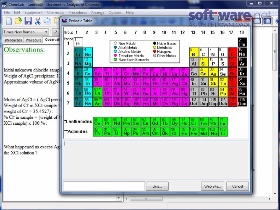
Task: Expand the Times New Roman font dropdown
Action: pyautogui.click(x=46, y=32)
